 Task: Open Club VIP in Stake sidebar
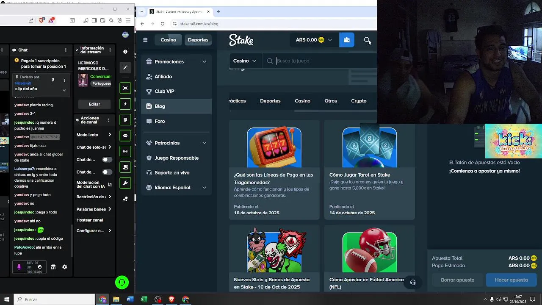176,91
